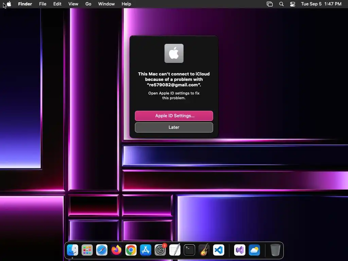348x261 pixels.
Task: Click the Apple ID Settings... button
Action: point(174,116)
